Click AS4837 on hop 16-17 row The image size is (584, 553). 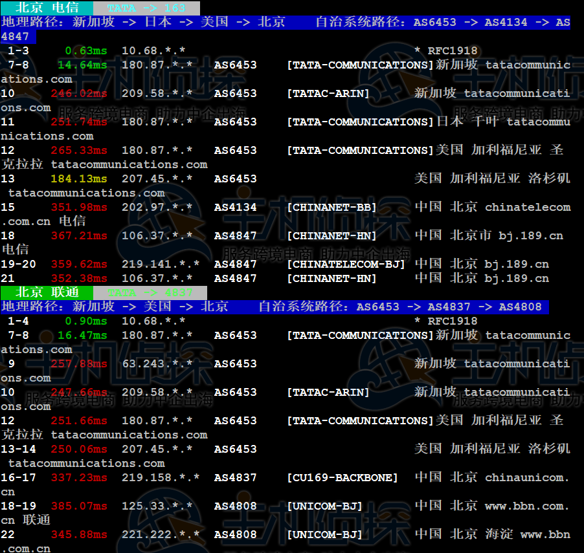[236, 477]
